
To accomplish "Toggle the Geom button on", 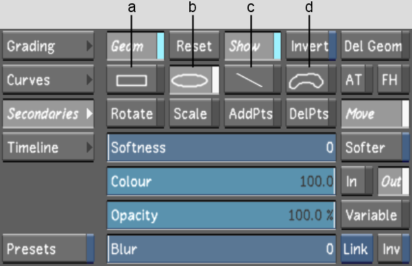I will [x=135, y=46].
